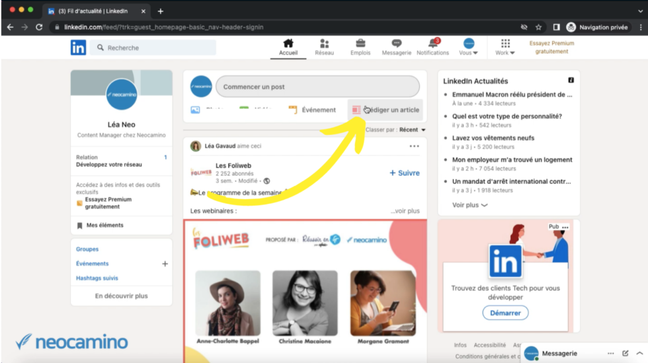Image resolution: width=648 pixels, height=363 pixels.
Task: Click tab search chevron in title bar
Action: 640,11
